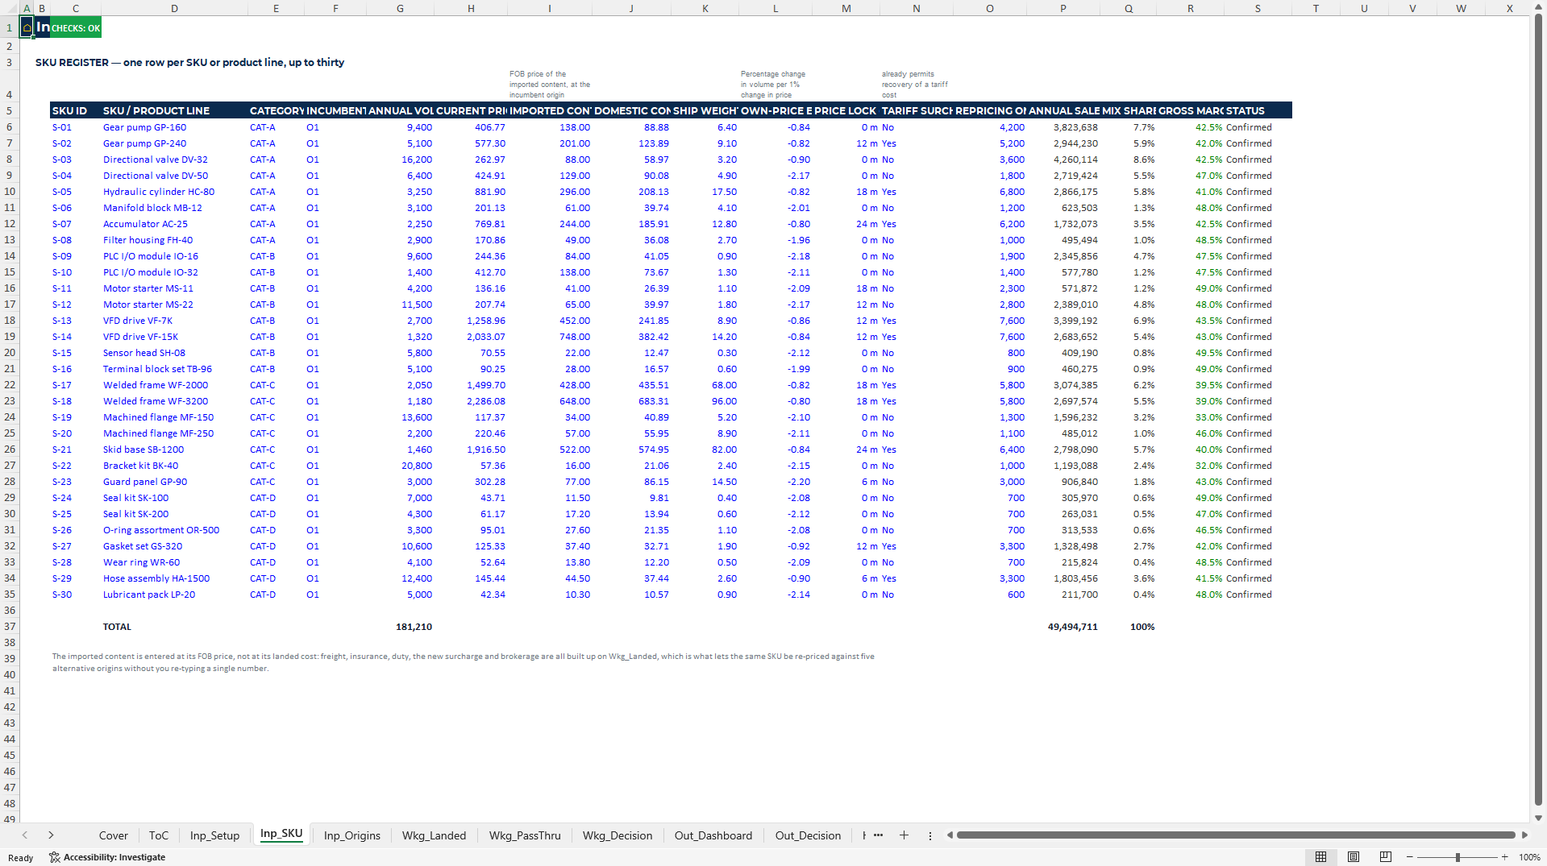Click imported content note below the table
This screenshot has width=1547, height=866.
tap(464, 662)
